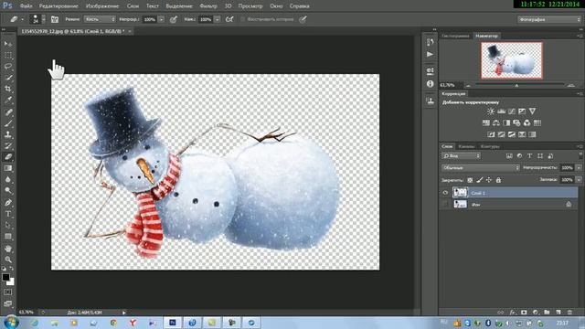This screenshot has width=585, height=329.
Task: Select the Healing Brush tool
Action: click(8, 111)
